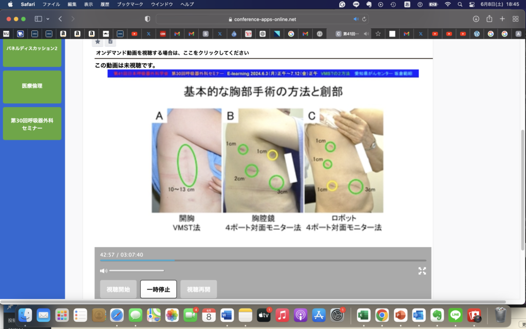Mute the video using the speaker icon
The width and height of the screenshot is (526, 329).
click(104, 270)
